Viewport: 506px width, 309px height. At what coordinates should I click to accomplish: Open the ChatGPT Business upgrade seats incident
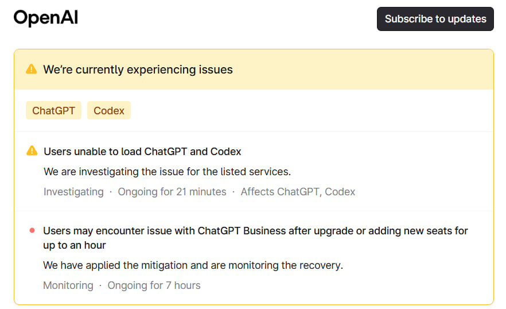point(255,231)
